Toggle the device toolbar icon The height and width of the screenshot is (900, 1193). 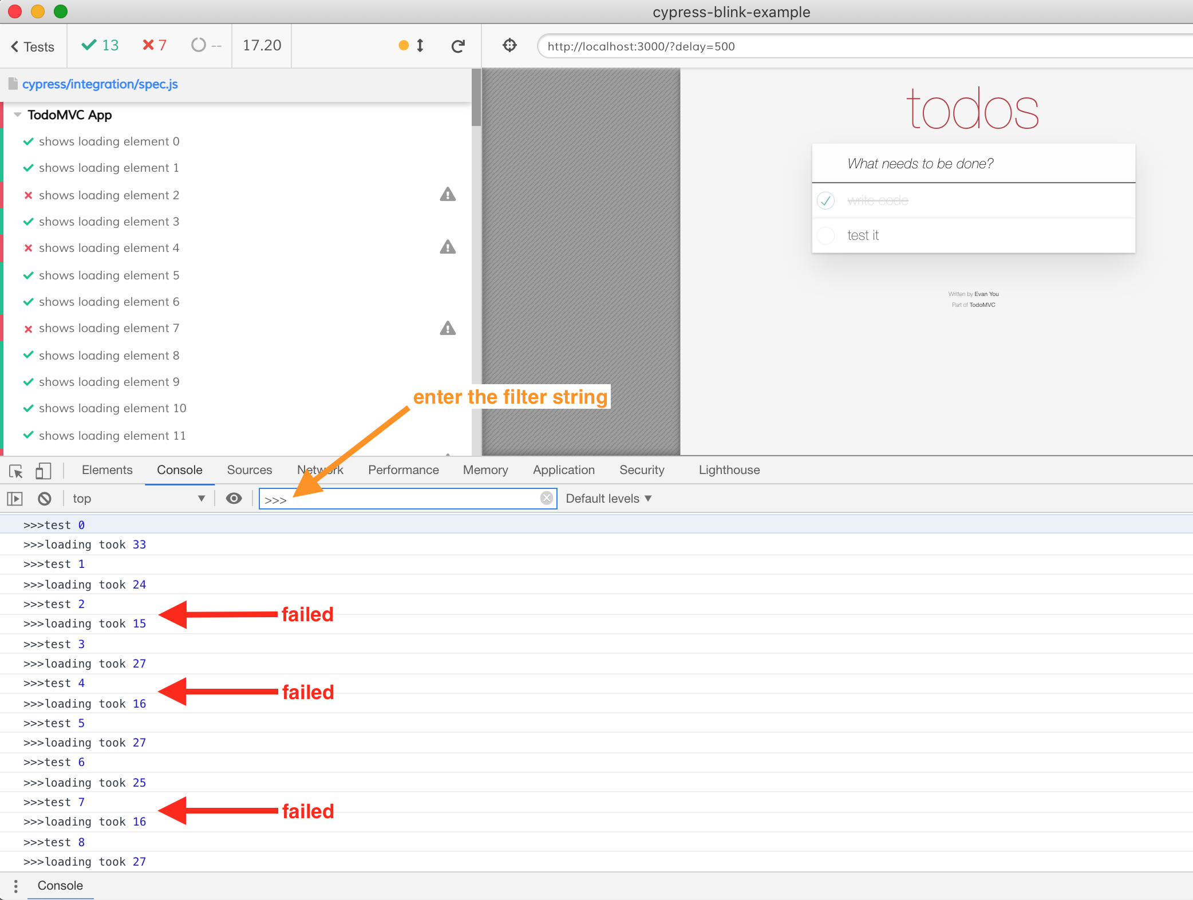click(x=43, y=471)
